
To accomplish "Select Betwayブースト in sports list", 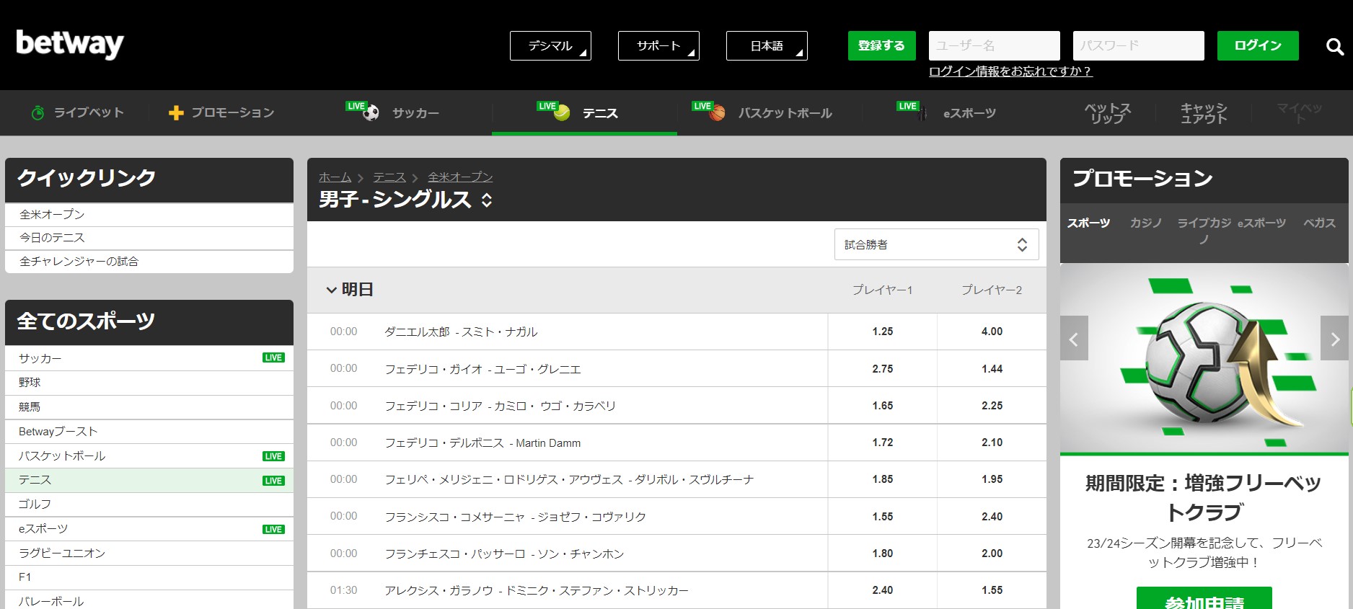I will 149,432.
